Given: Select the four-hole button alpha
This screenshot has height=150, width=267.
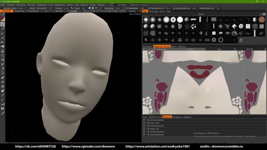Looking at the screenshot, I should [241, 26].
